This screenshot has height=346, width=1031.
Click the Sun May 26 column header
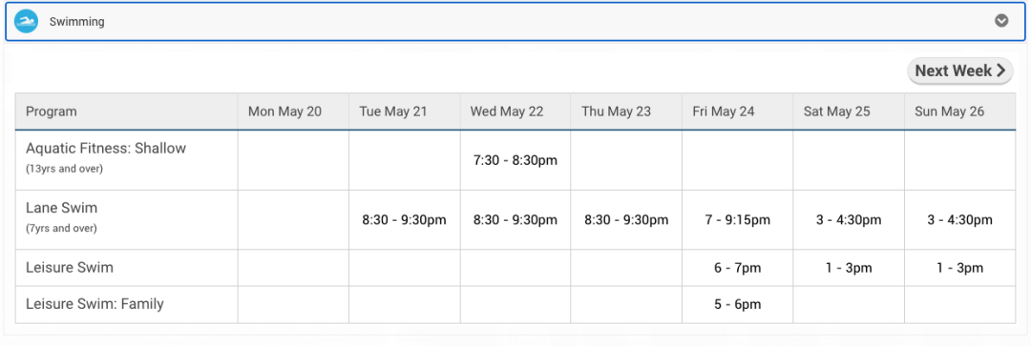click(950, 112)
